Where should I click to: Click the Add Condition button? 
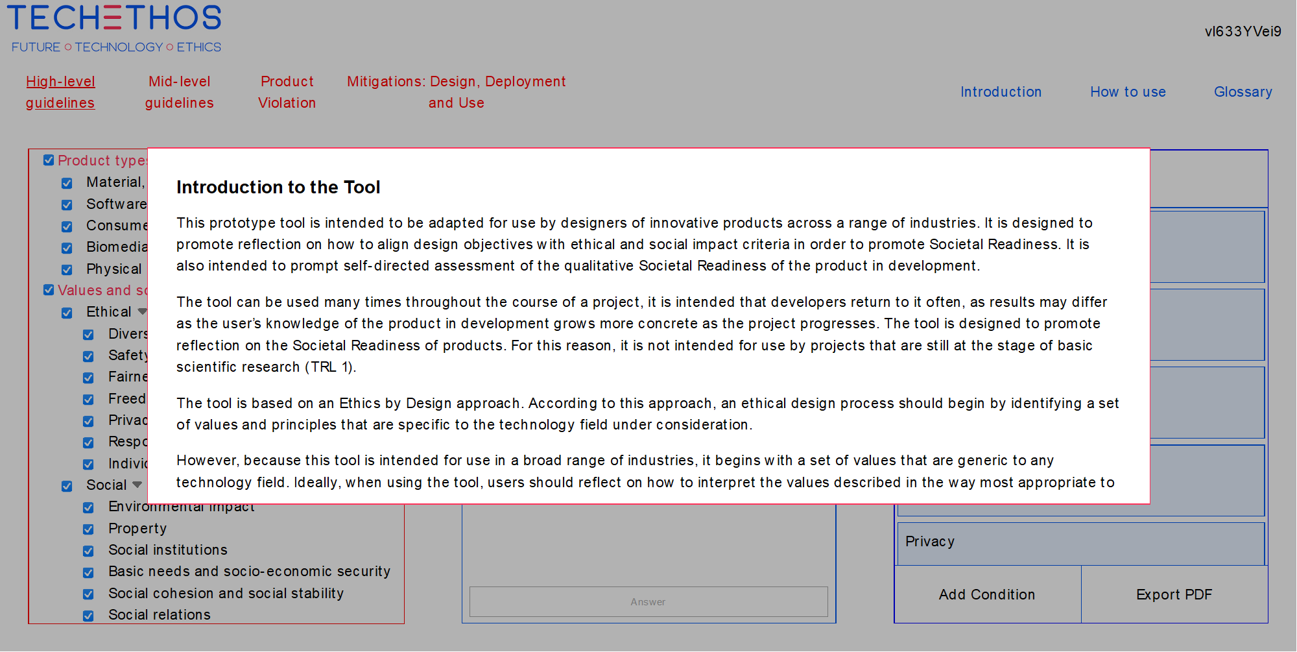(987, 594)
